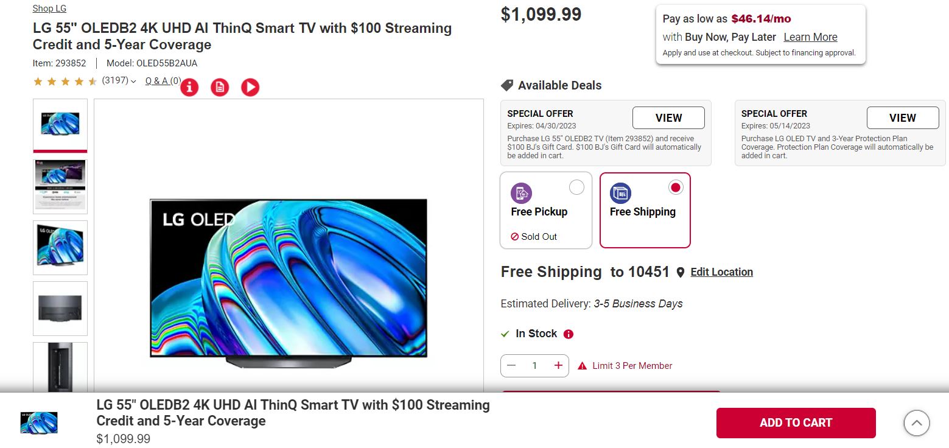Viewport: 949px width, 448px height.
Task: Expand the 3197 ratings breakdown chevron
Action: click(x=133, y=80)
